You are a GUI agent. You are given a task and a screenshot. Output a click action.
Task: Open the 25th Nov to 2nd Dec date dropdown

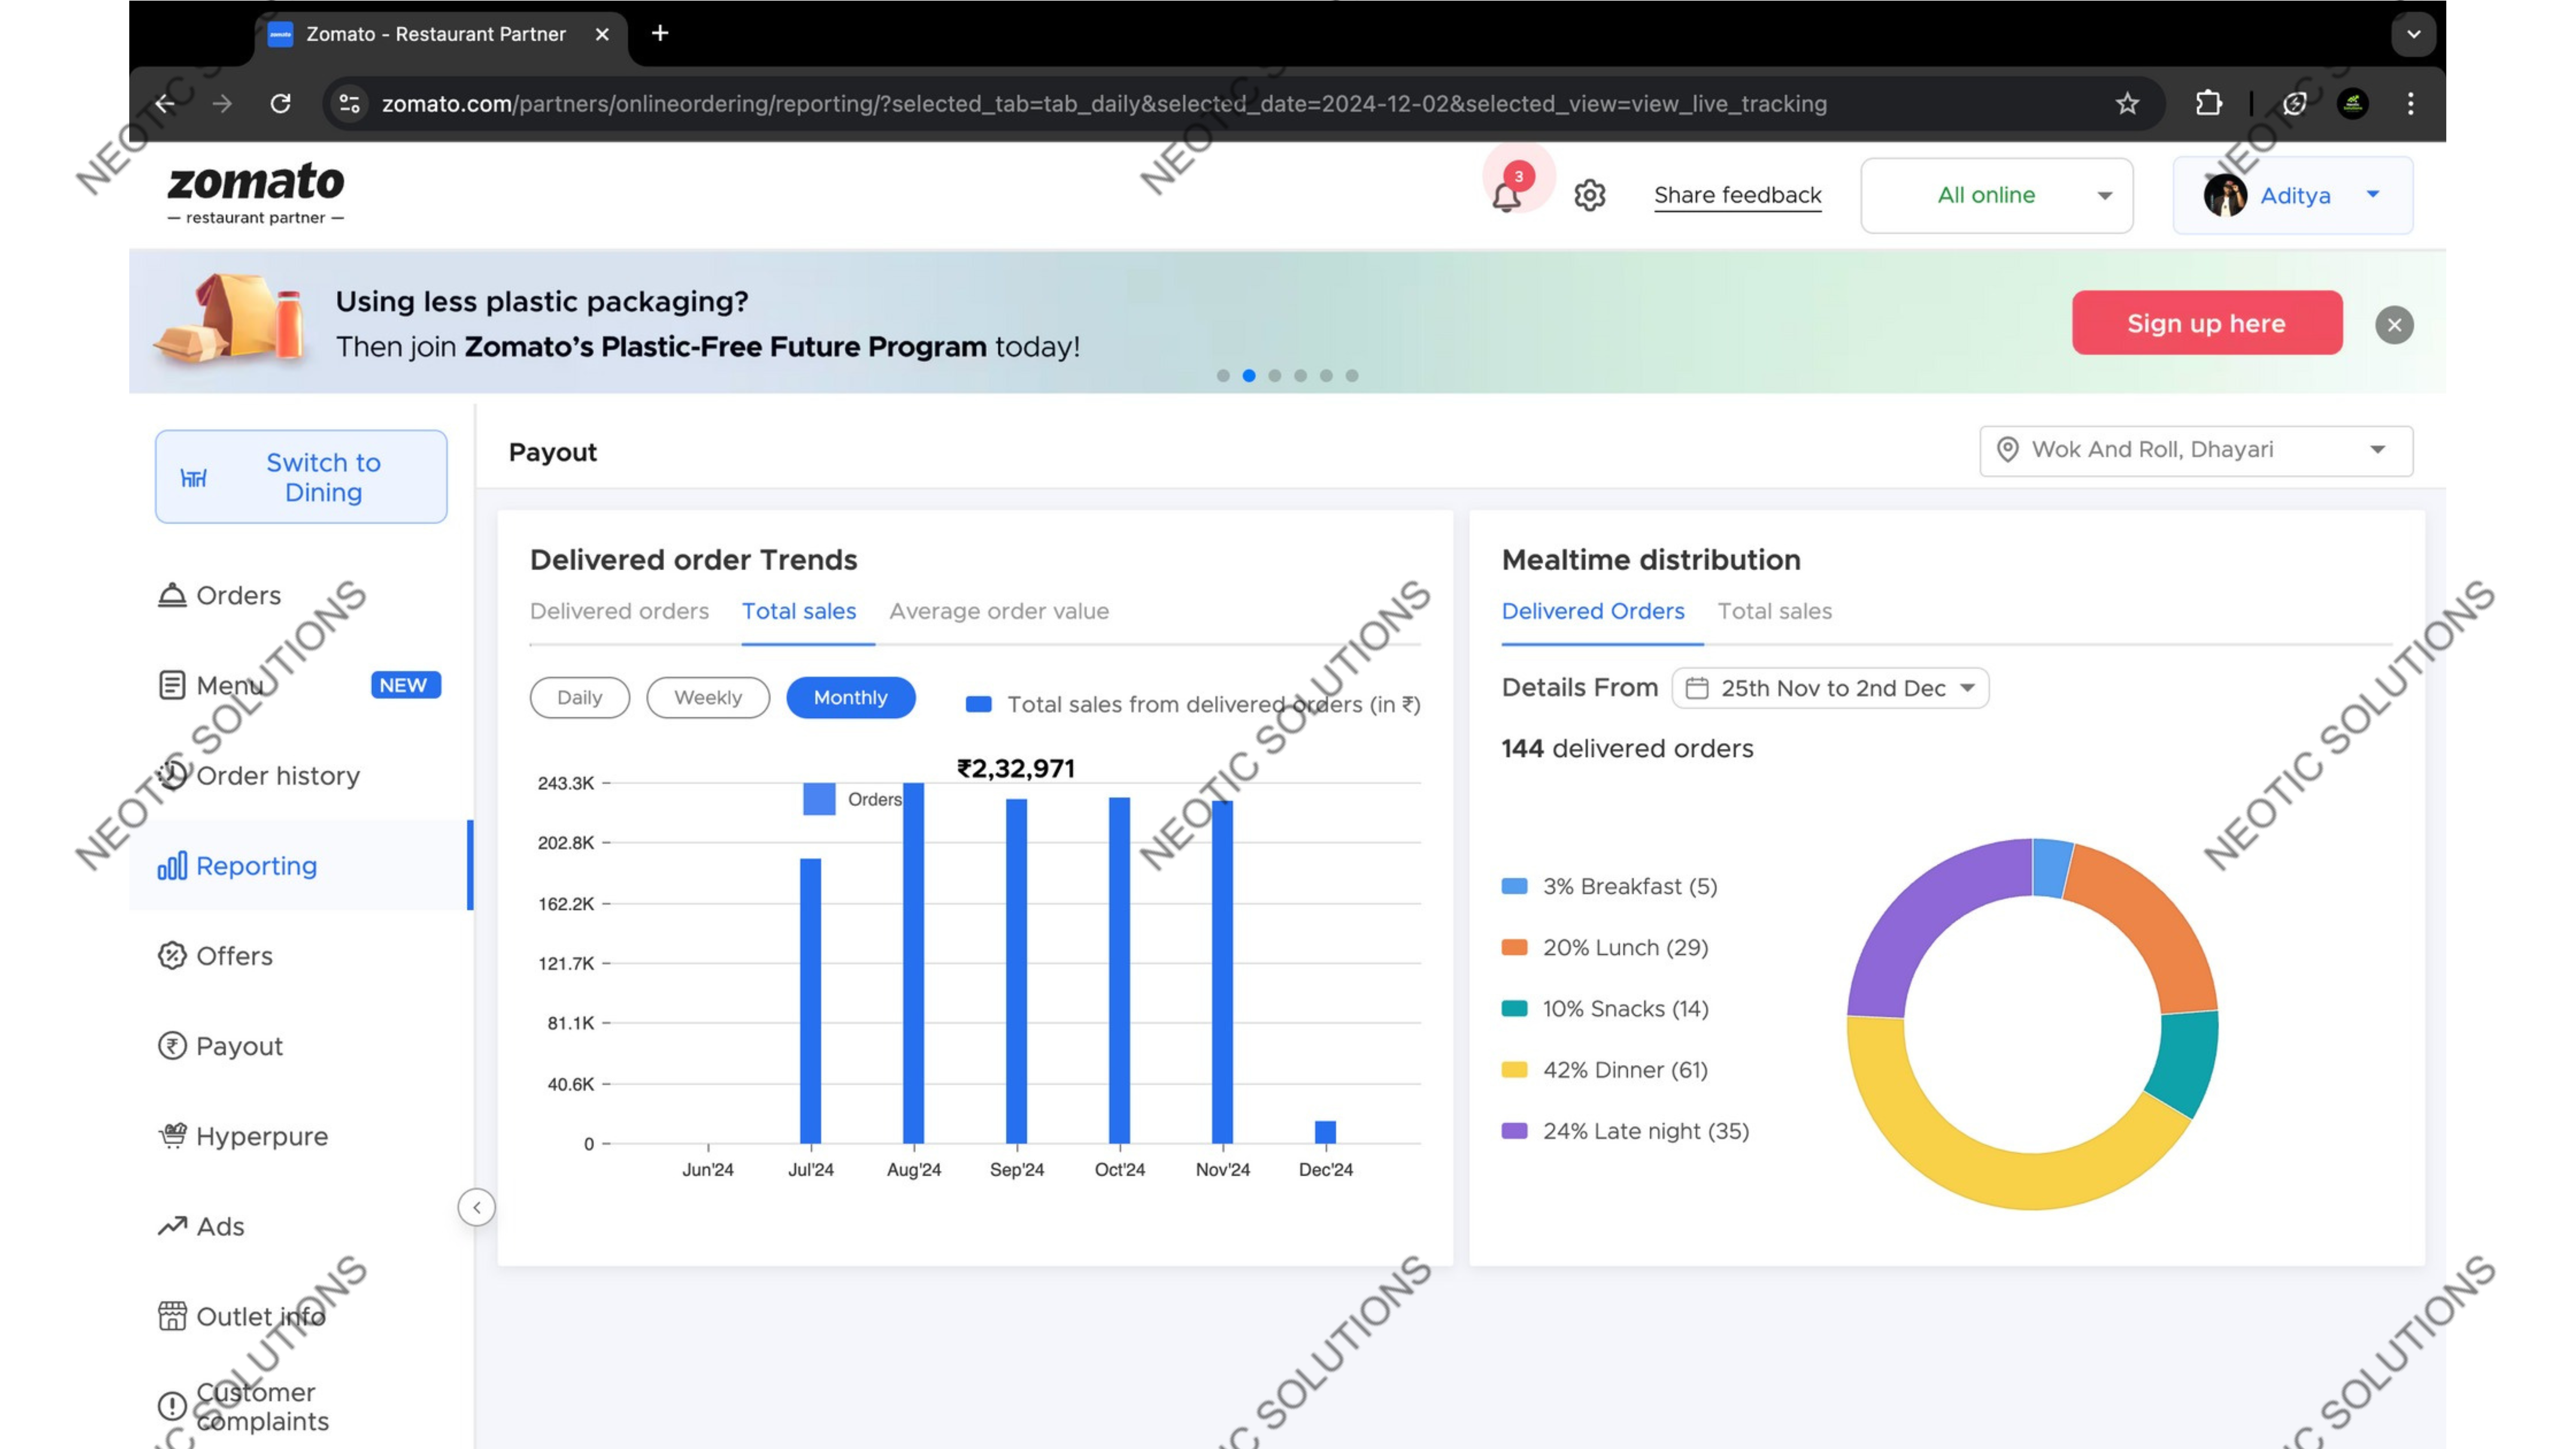(x=1830, y=688)
